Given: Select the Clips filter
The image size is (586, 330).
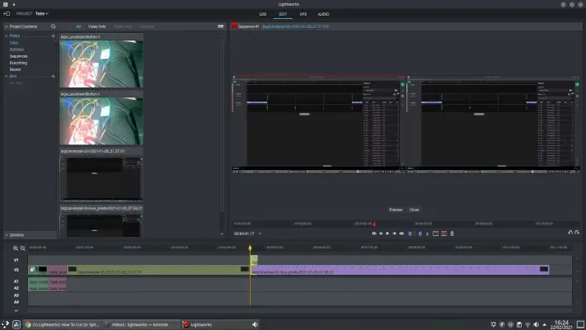Looking at the screenshot, I should click(x=14, y=43).
